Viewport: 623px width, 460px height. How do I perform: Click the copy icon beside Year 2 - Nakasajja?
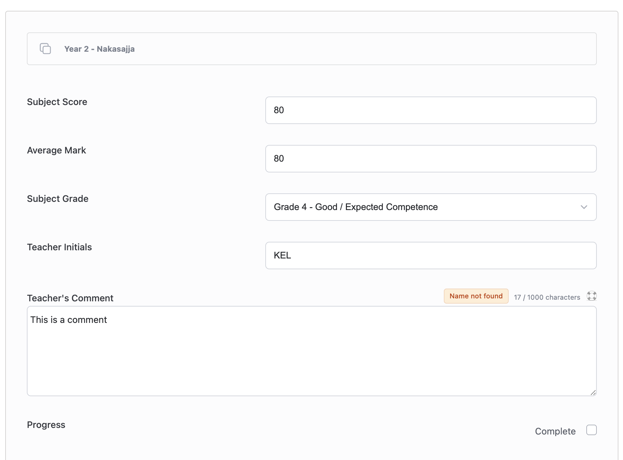45,48
